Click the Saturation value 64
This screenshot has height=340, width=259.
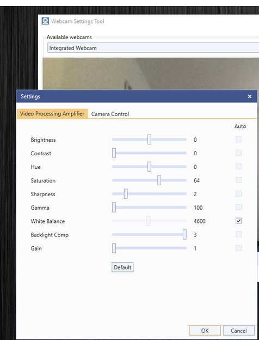[196, 181]
